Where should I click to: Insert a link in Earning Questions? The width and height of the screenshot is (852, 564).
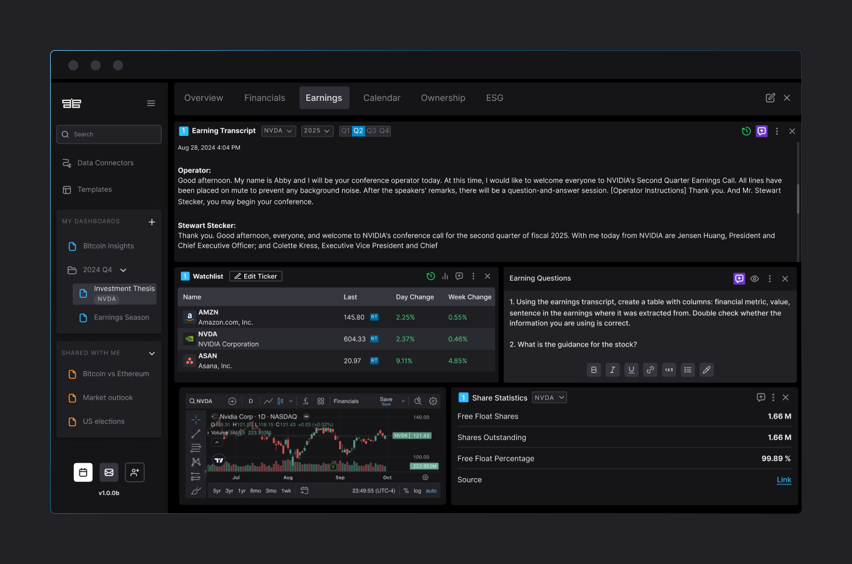click(650, 370)
